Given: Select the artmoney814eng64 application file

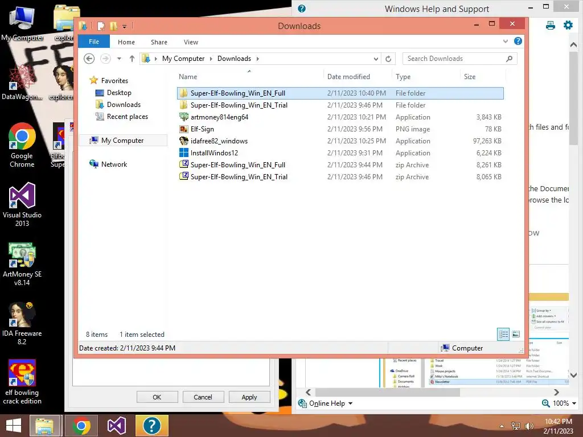Looking at the screenshot, I should tap(340, 117).
